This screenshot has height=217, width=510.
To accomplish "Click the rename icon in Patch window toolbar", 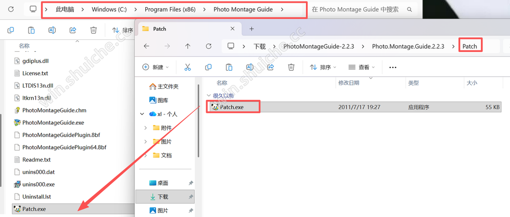I will (250, 67).
